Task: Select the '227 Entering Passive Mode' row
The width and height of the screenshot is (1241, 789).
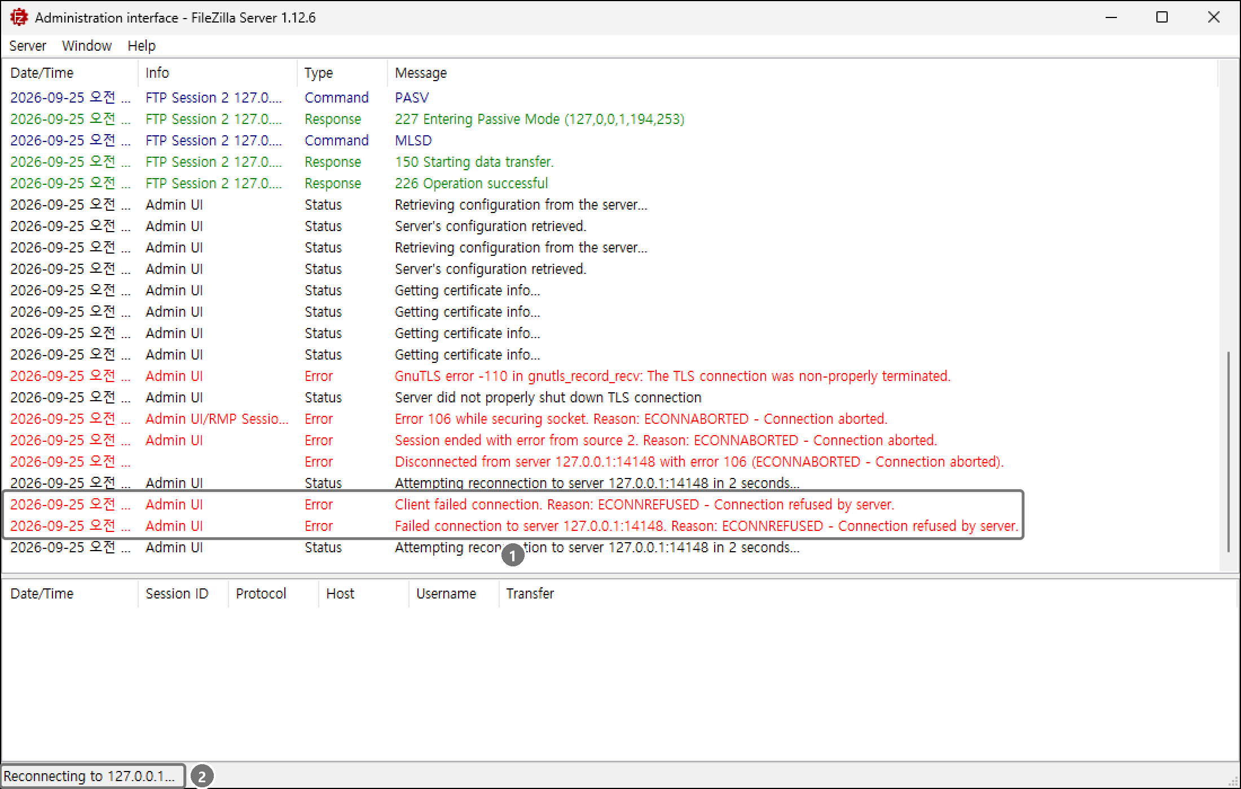Action: [610, 119]
